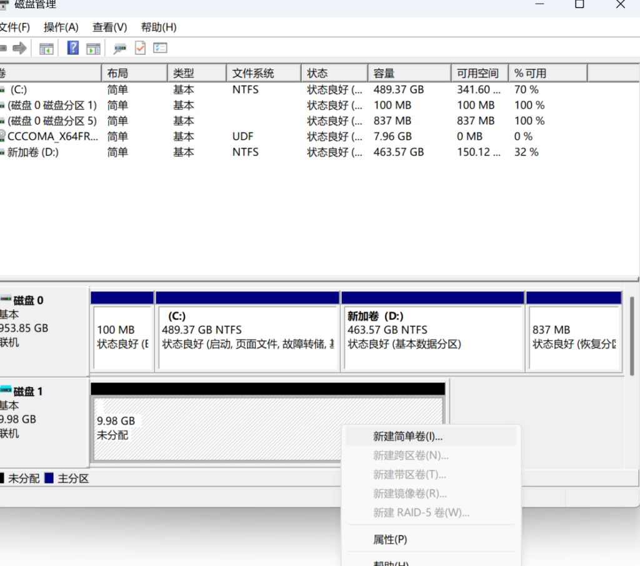This screenshot has width=640, height=566.
Task: Open the 查看(V) menu
Action: tap(109, 27)
